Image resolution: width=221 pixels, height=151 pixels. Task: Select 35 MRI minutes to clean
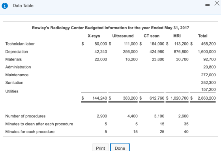pyautogui.click(x=186, y=124)
